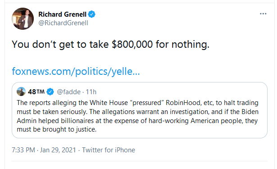The width and height of the screenshot is (277, 169).
Task: Open the Richard Grenell display name
Action: 62,14
